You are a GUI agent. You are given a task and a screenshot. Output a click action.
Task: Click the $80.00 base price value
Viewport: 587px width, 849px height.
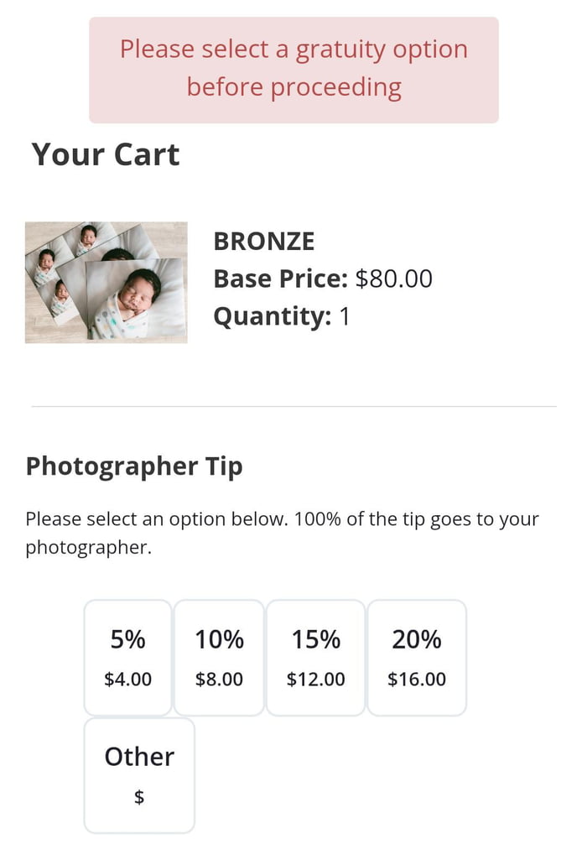tap(394, 279)
